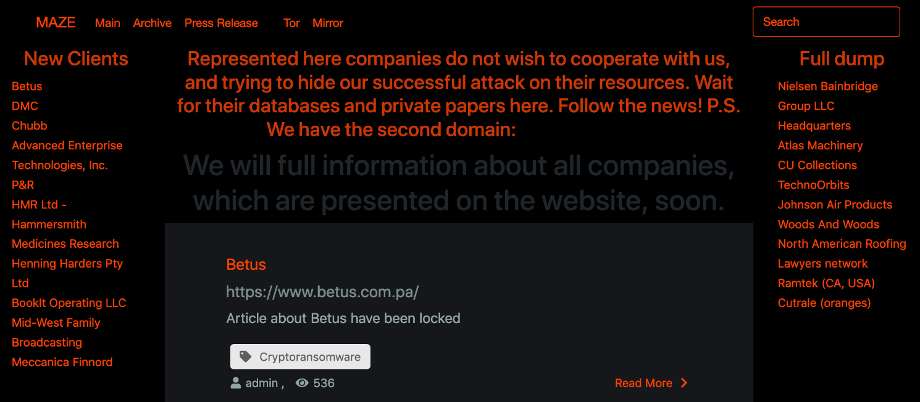Select DMC from the New Clients list

tap(25, 106)
